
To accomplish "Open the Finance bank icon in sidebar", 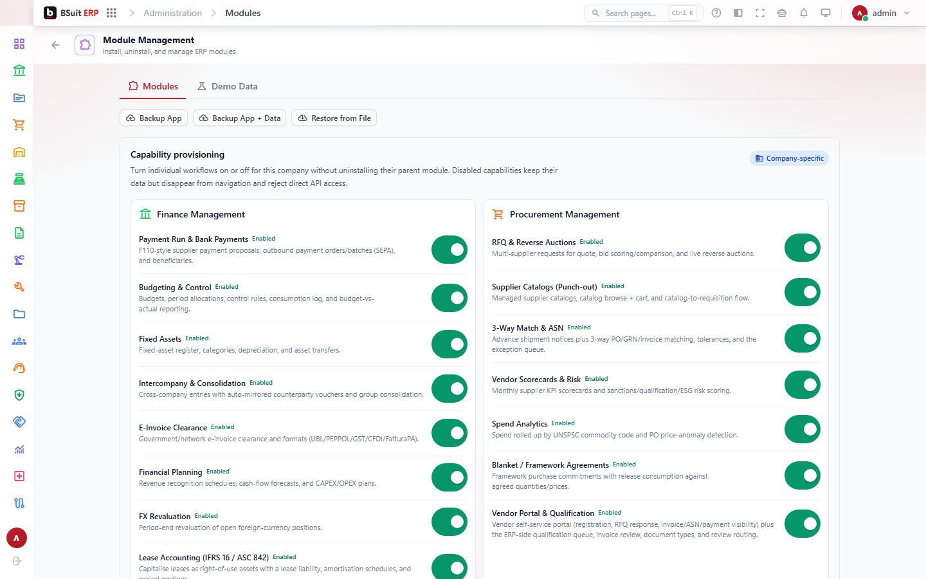I will 19,71.
